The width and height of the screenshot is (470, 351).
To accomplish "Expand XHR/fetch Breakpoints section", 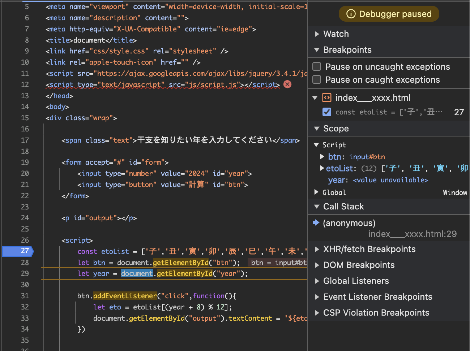I will [x=317, y=249].
